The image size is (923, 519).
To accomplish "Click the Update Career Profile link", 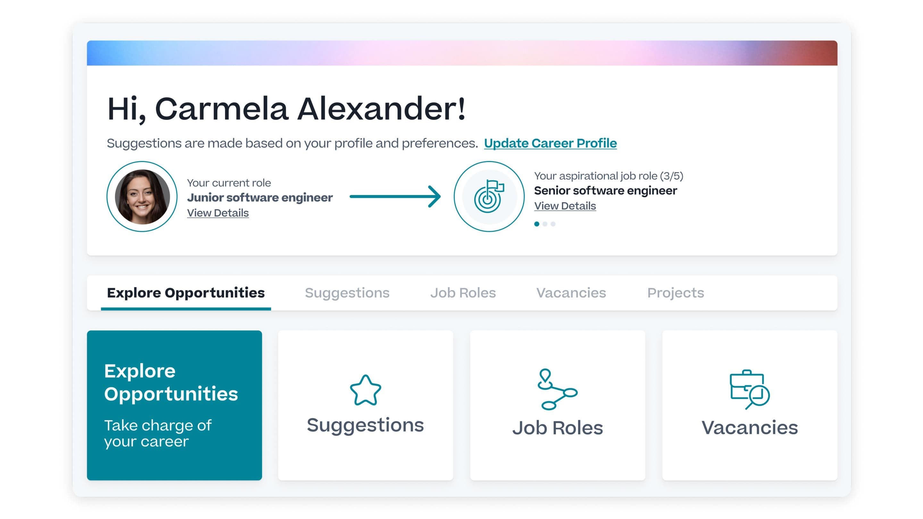I will pyautogui.click(x=550, y=143).
